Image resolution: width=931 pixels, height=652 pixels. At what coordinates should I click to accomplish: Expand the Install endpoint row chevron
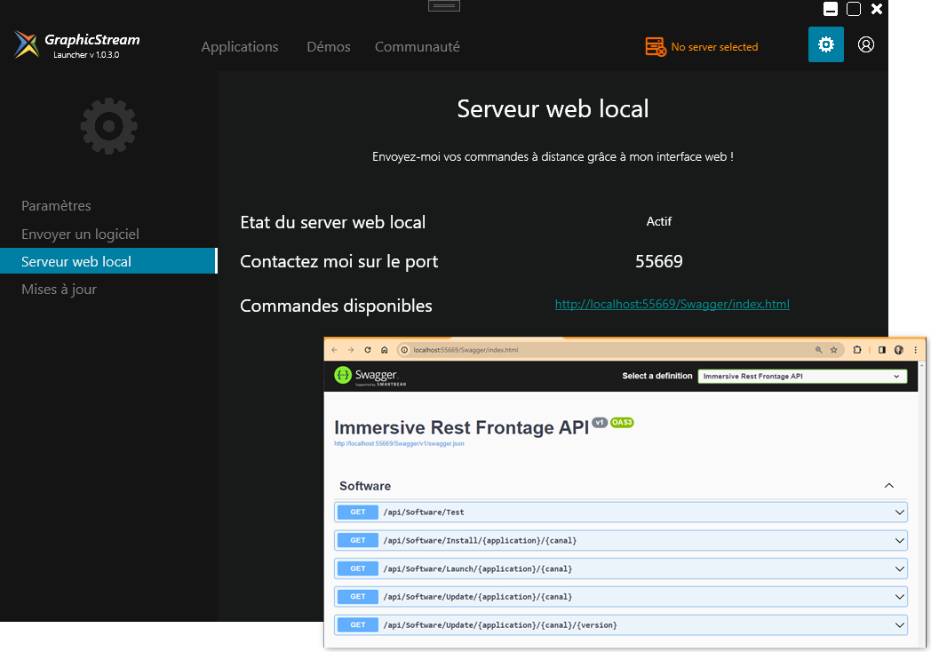(x=900, y=540)
